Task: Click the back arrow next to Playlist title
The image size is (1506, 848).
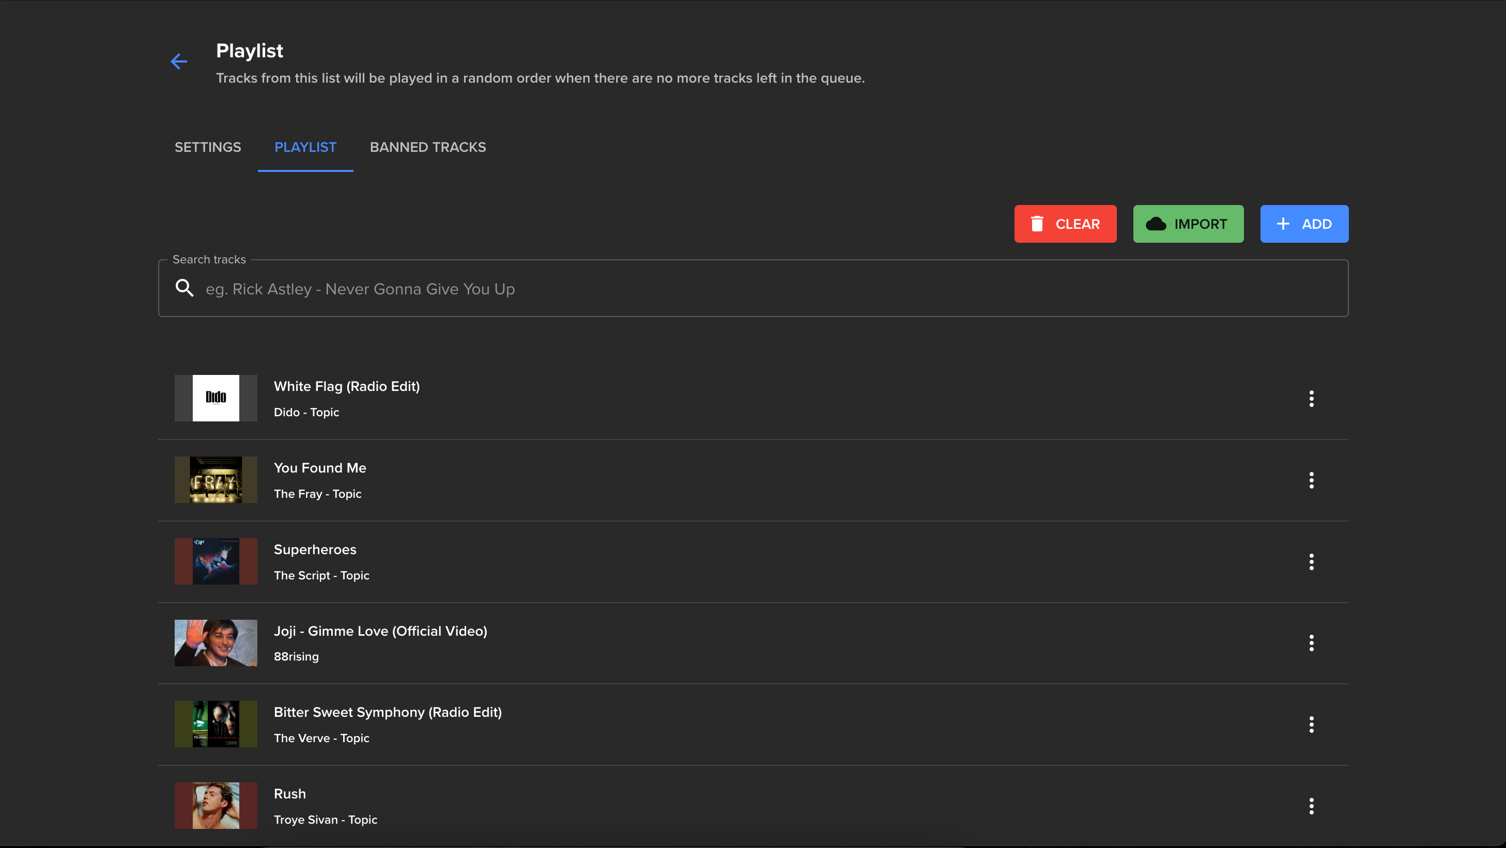Action: pos(179,61)
